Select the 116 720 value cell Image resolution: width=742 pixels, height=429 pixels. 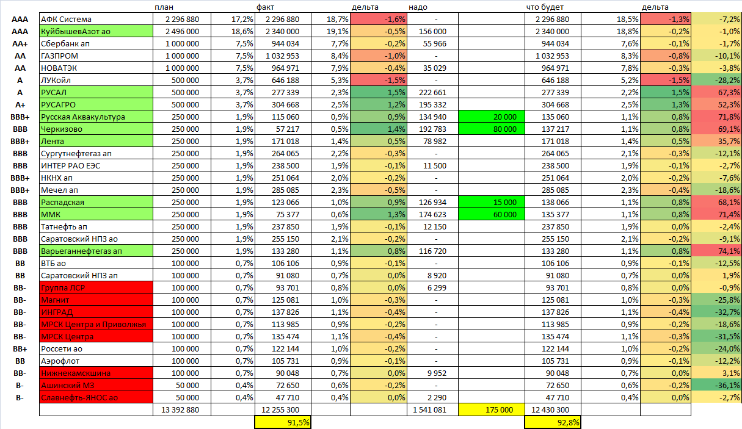432,251
